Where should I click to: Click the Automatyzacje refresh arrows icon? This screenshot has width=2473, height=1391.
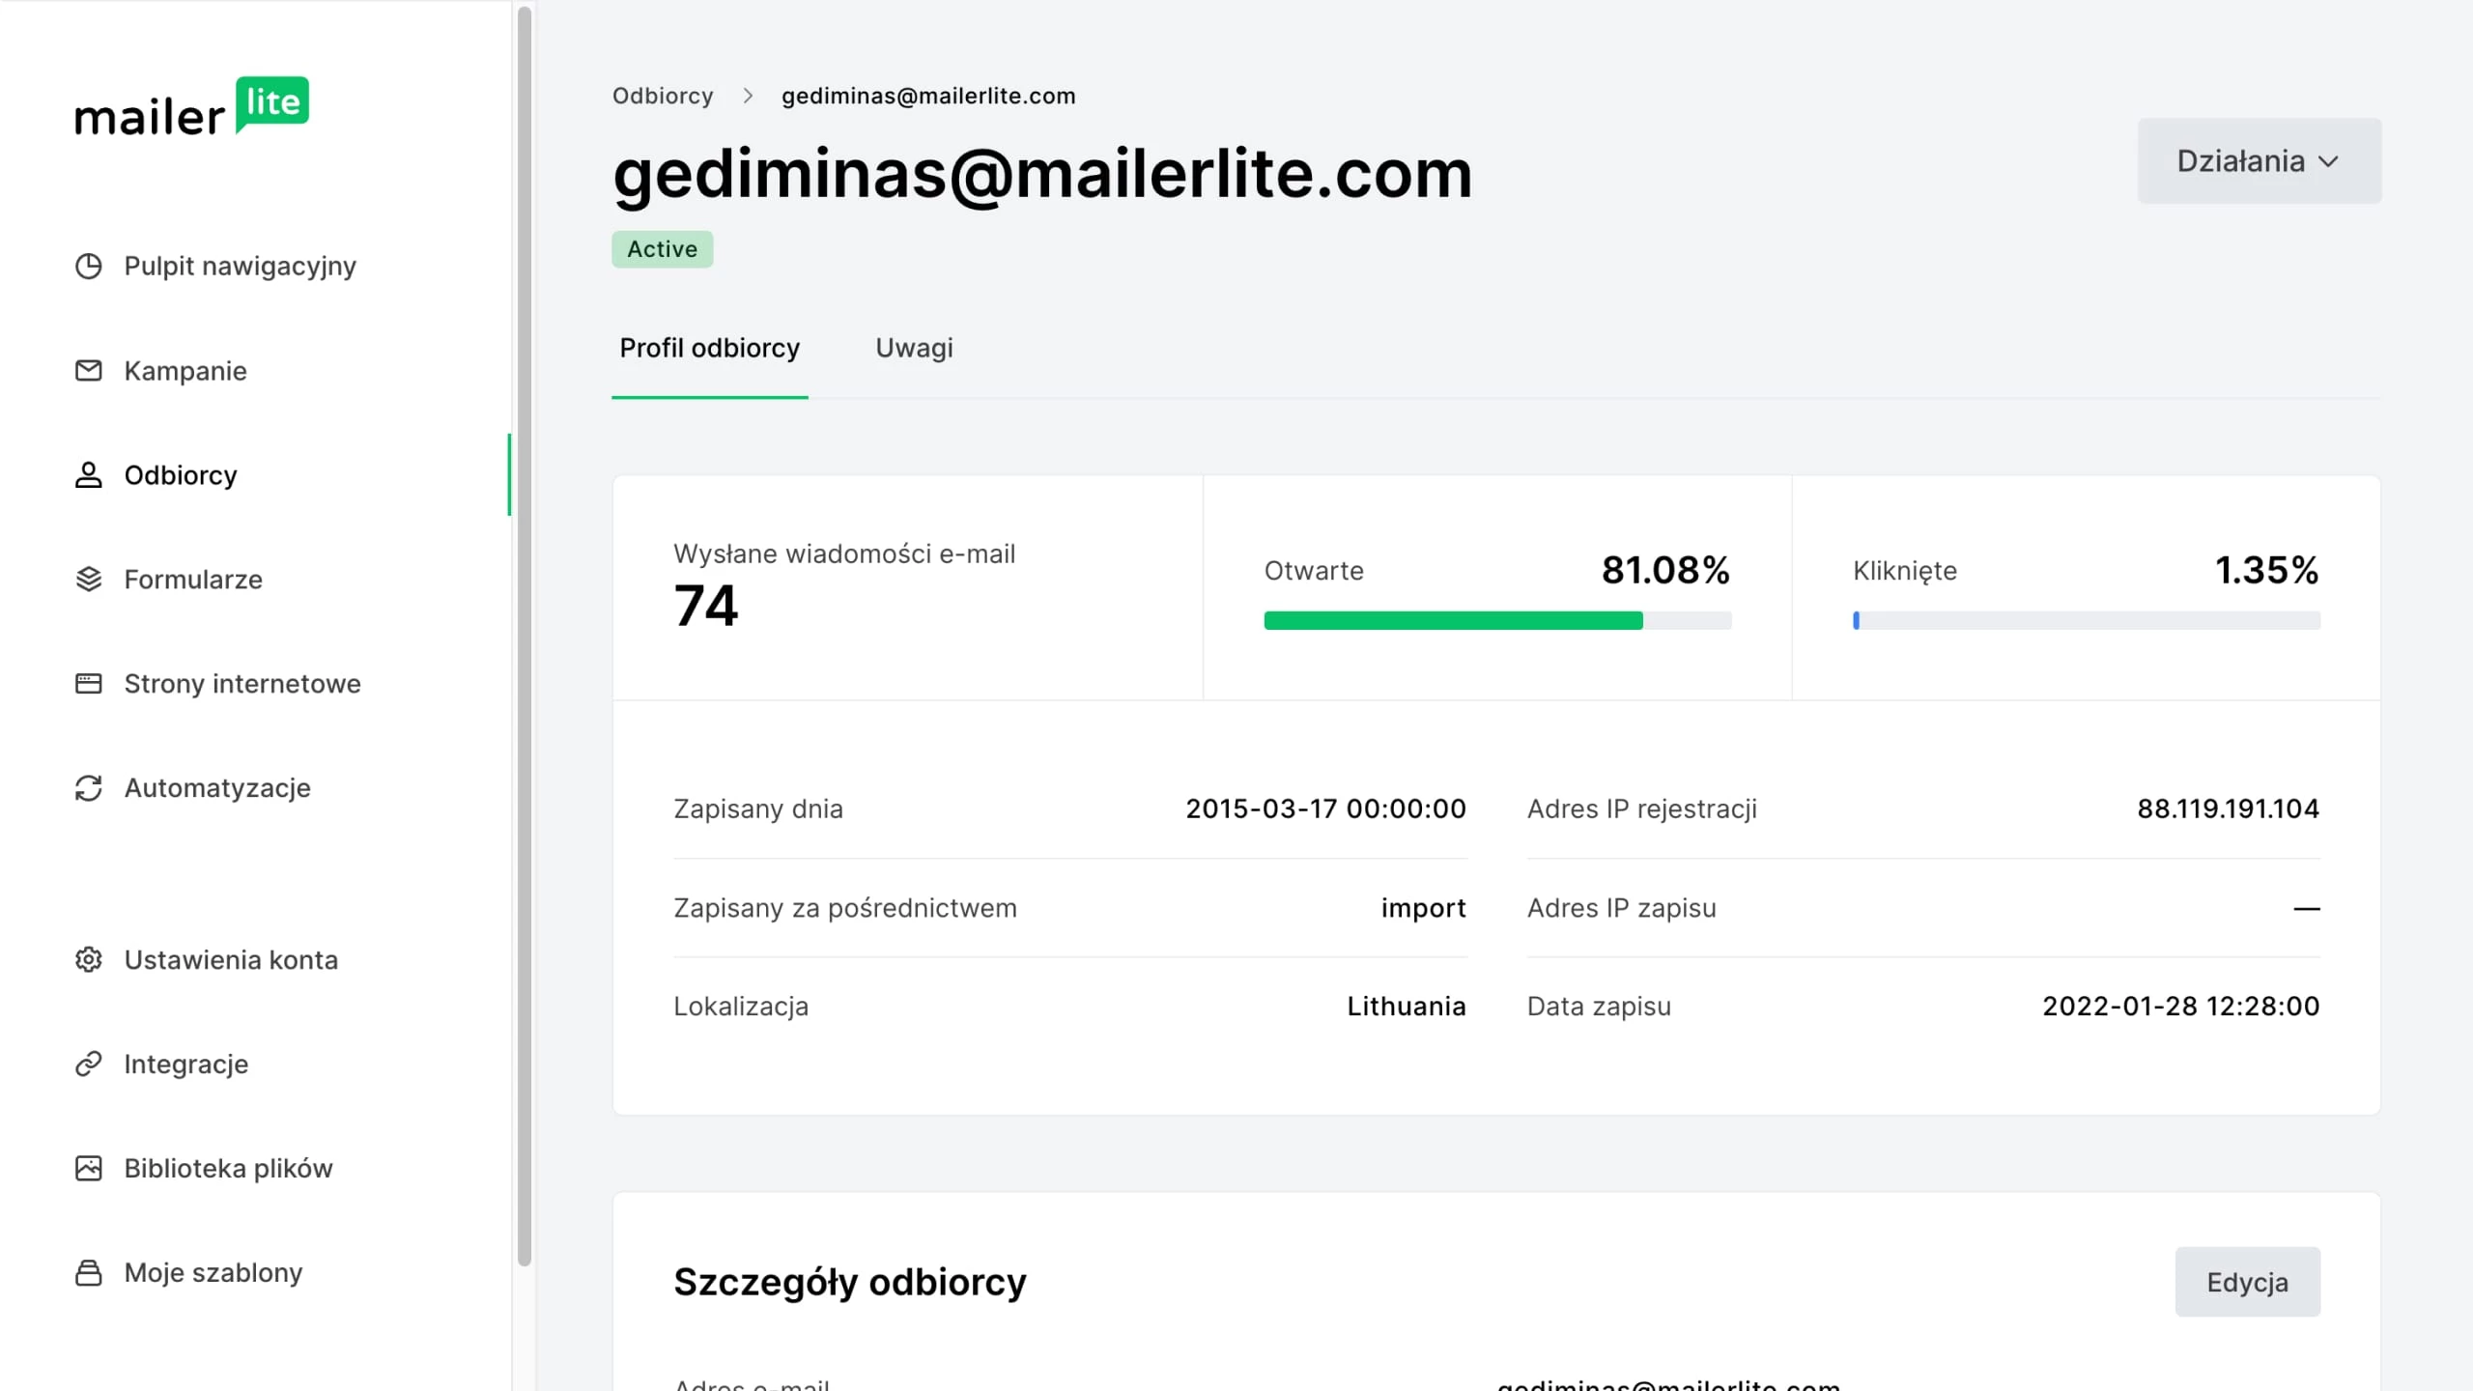click(x=88, y=788)
